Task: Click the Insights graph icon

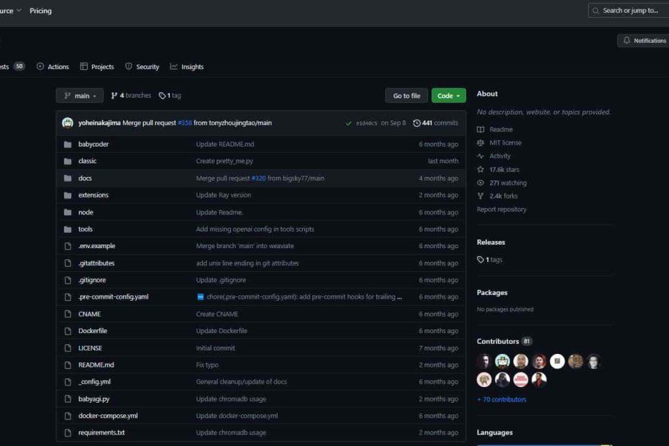Action: 173,66
